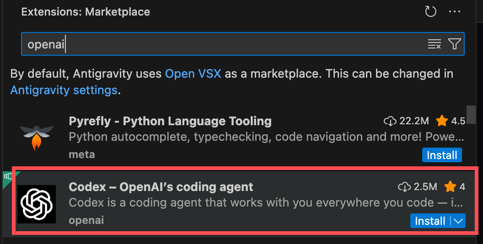The height and width of the screenshot is (244, 483).
Task: Refresh the extensions marketplace list
Action: pos(431,12)
